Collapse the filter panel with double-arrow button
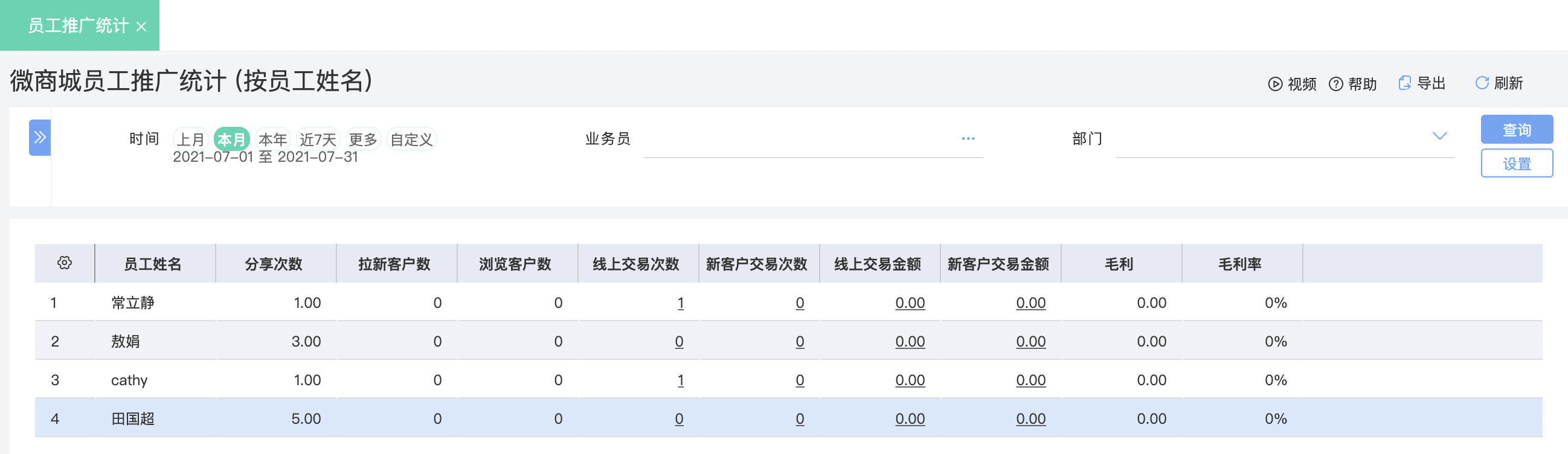 click(40, 138)
